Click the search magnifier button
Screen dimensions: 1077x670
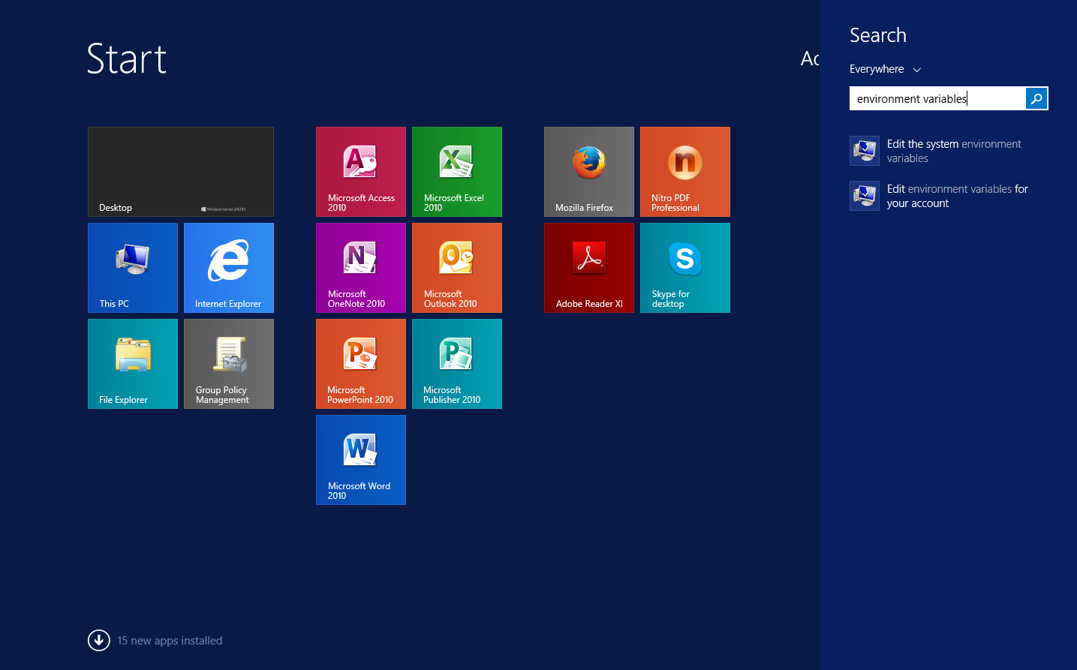click(x=1036, y=98)
